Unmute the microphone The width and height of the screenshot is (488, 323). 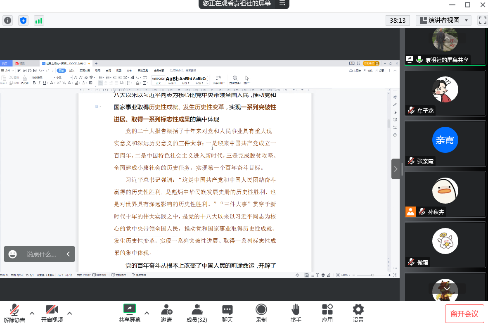(14, 313)
